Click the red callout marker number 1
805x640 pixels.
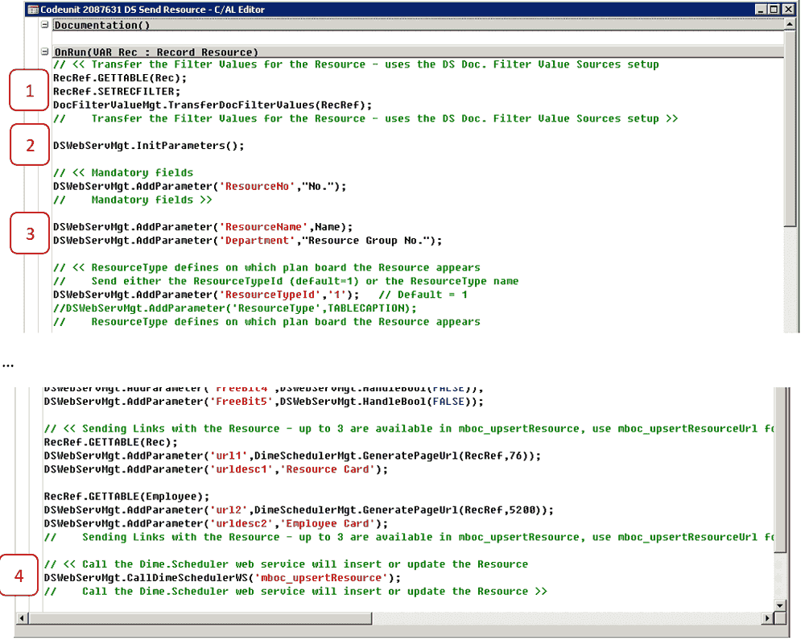click(30, 90)
